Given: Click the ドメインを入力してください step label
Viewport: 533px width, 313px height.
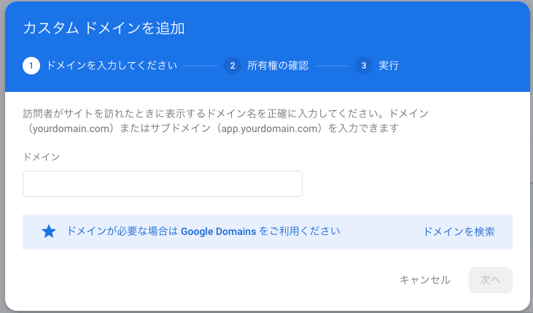Looking at the screenshot, I should tap(112, 66).
